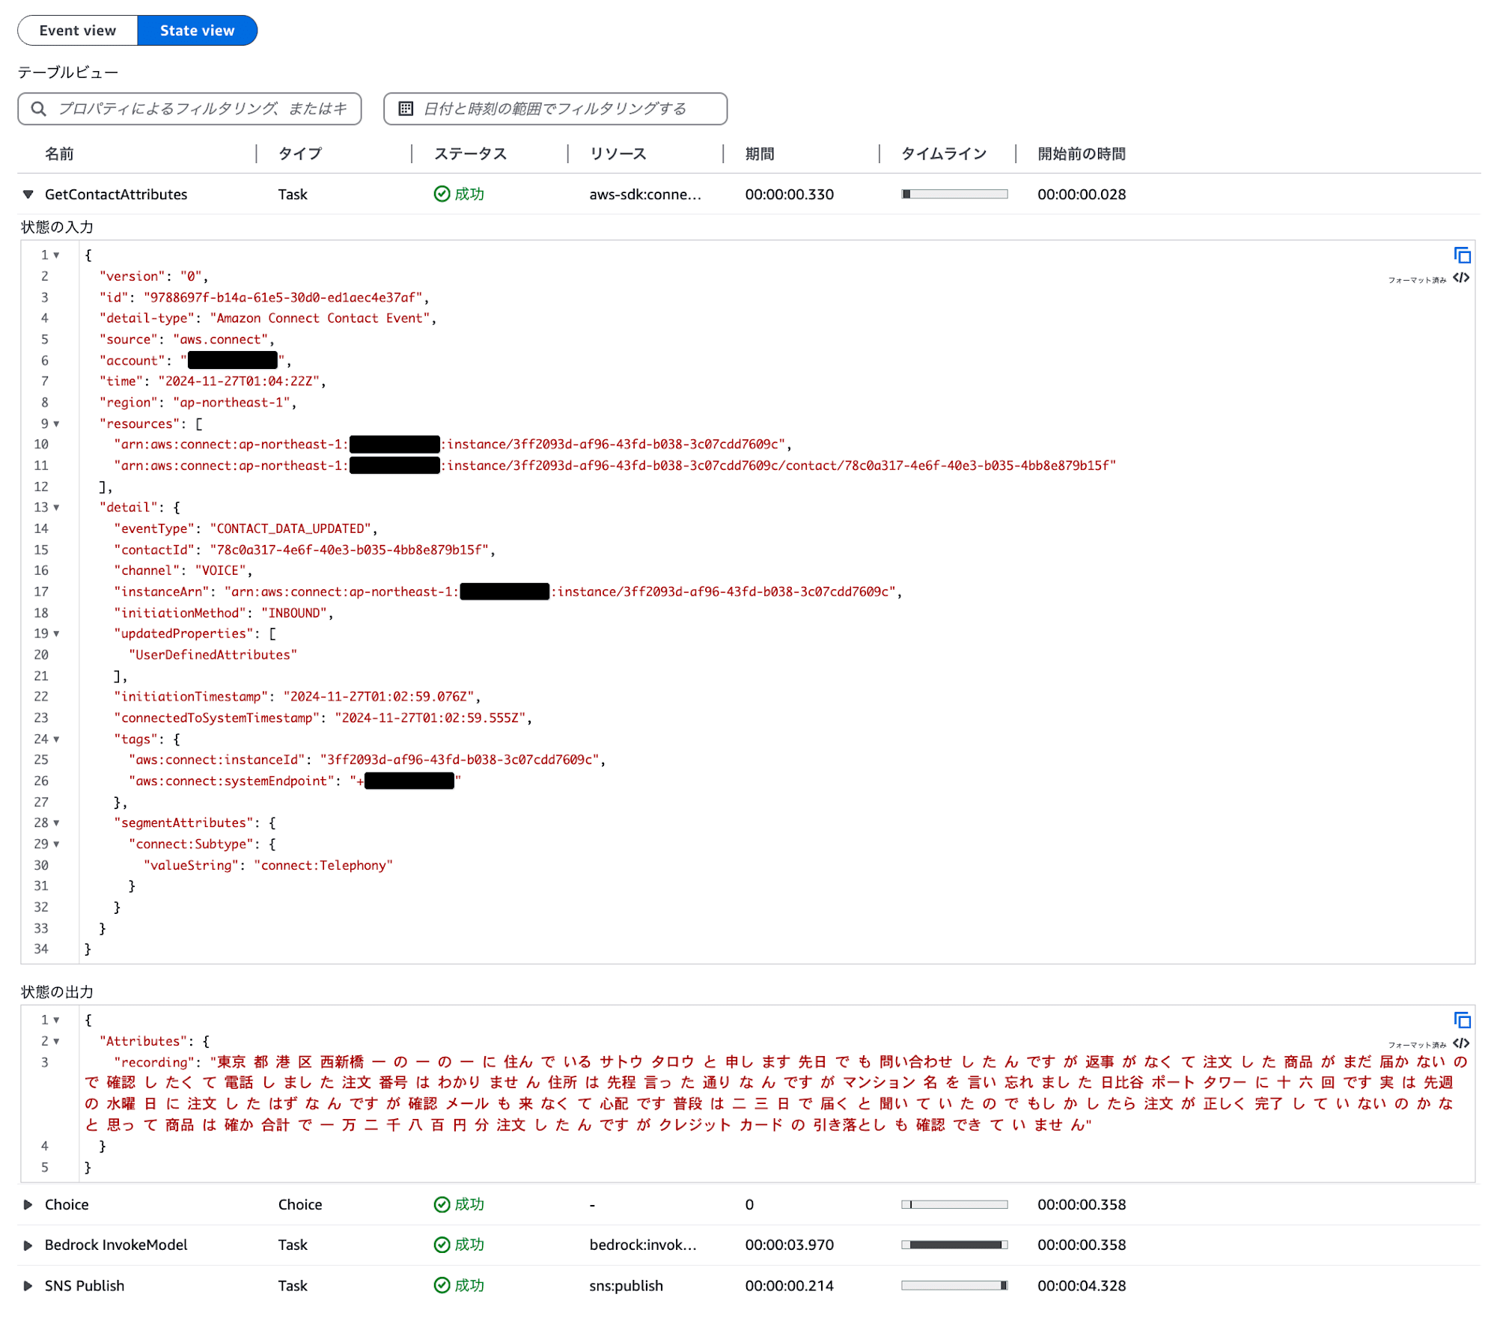Image resolution: width=1497 pixels, height=1339 pixels.
Task: Expand the Bedrock InvokeModel row
Action: (28, 1245)
